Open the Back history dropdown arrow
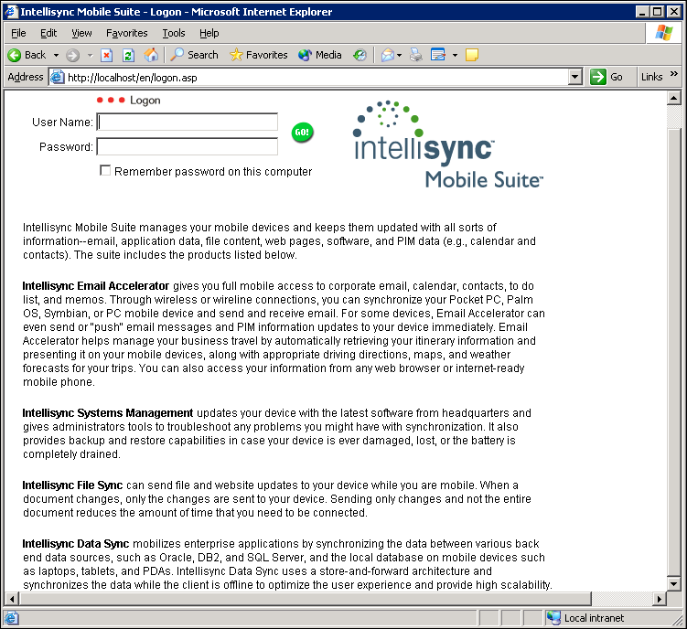The height and width of the screenshot is (629, 687). coord(56,55)
